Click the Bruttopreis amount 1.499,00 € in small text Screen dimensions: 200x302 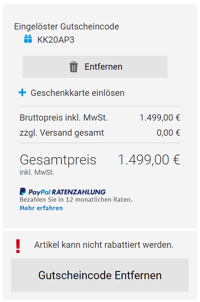(160, 118)
